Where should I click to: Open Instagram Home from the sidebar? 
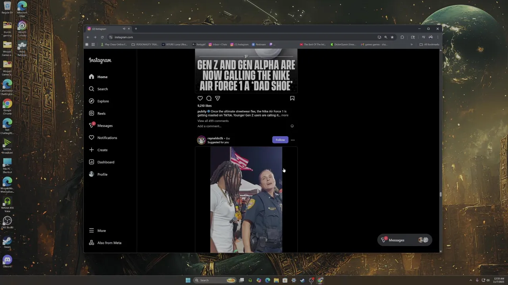[98, 77]
